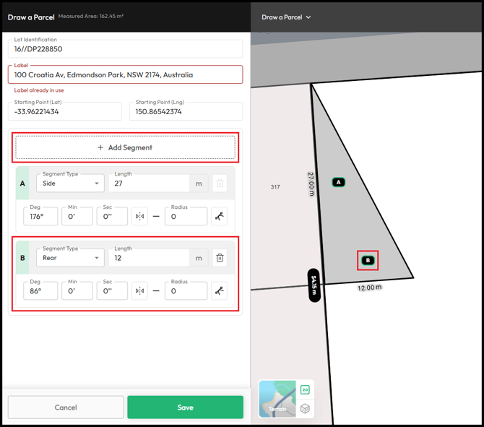Select segment marker B on the map
This screenshot has height=427, width=484.
[368, 260]
